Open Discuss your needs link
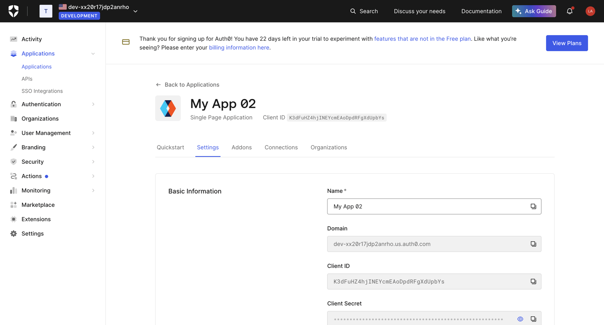The height and width of the screenshot is (325, 604). [419, 11]
